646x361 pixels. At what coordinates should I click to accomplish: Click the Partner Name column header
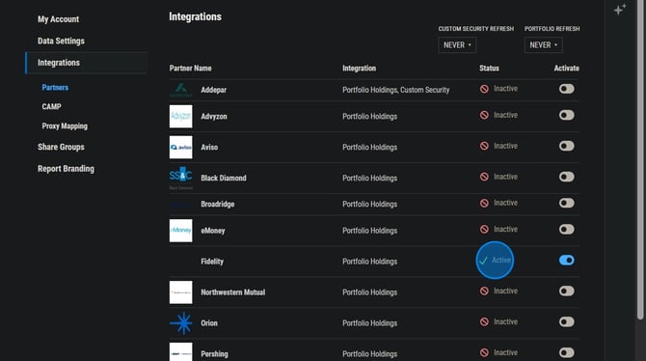tap(190, 69)
